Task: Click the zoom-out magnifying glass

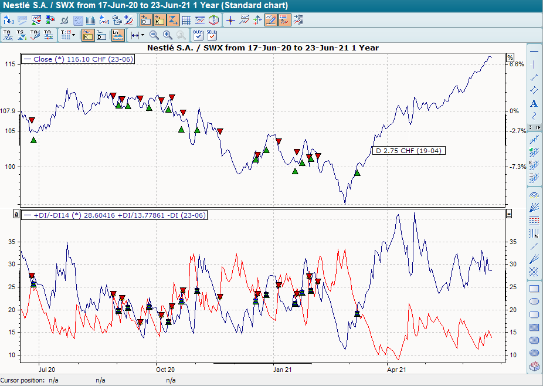Action: [153, 35]
